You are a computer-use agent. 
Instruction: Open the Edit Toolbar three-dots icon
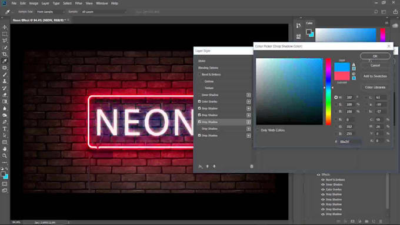pos(5,162)
